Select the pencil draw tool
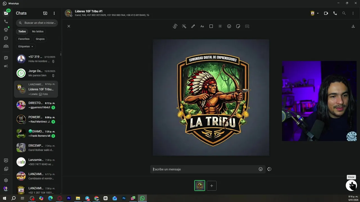This screenshot has height=202, width=360. coord(193,26)
